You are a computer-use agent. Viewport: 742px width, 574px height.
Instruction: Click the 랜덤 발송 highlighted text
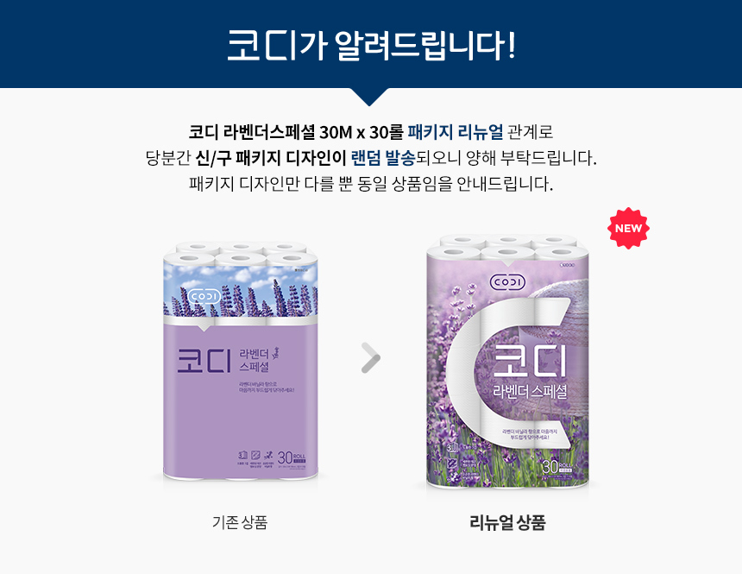click(383, 158)
